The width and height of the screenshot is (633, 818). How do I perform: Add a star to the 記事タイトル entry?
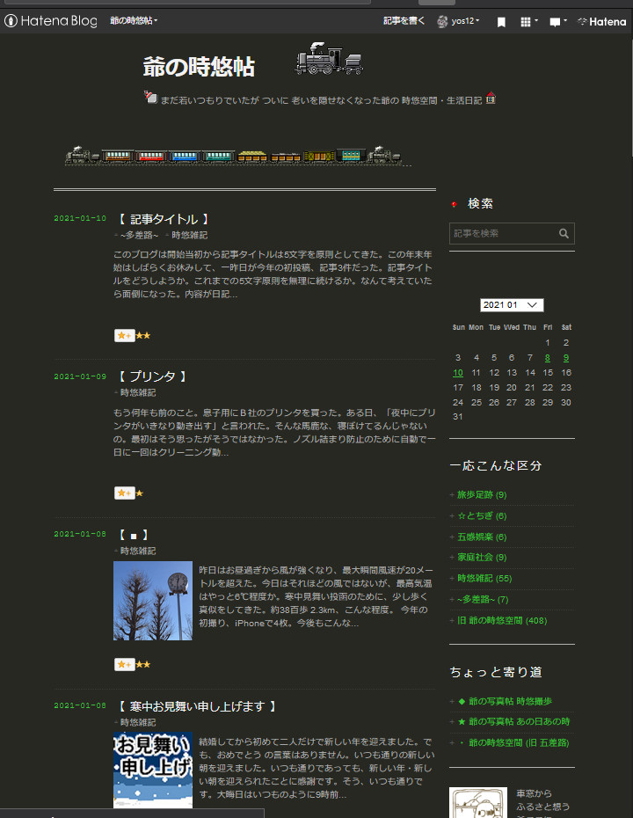[125, 335]
